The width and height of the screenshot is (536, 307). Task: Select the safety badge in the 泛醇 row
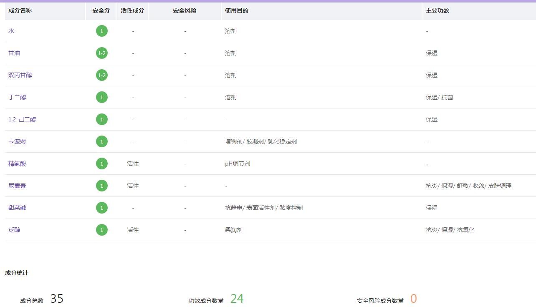click(x=101, y=230)
